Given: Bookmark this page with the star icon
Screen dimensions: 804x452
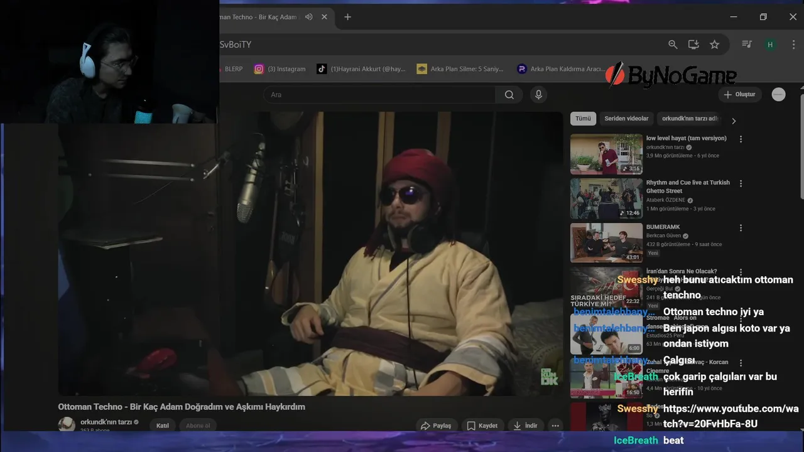Looking at the screenshot, I should 714,45.
